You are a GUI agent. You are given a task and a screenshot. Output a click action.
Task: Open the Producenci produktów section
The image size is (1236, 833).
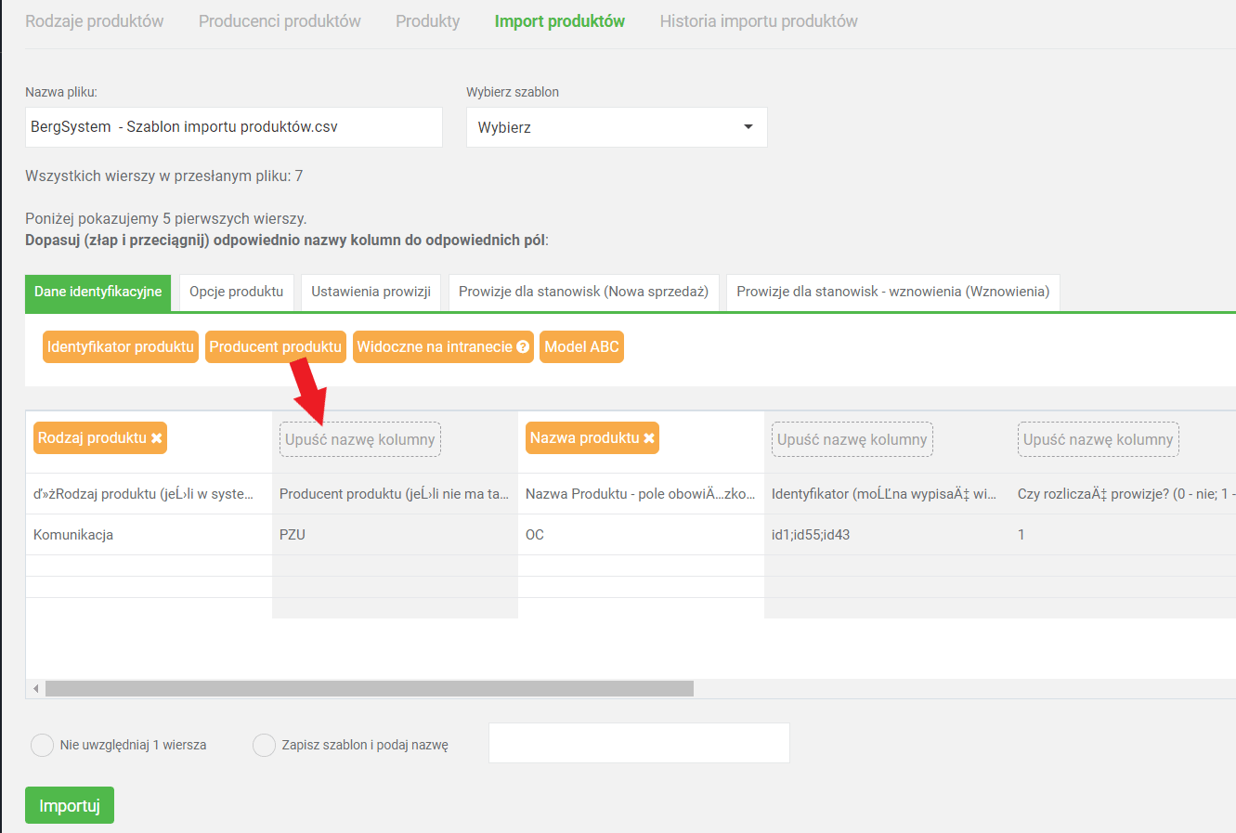pyautogui.click(x=280, y=21)
